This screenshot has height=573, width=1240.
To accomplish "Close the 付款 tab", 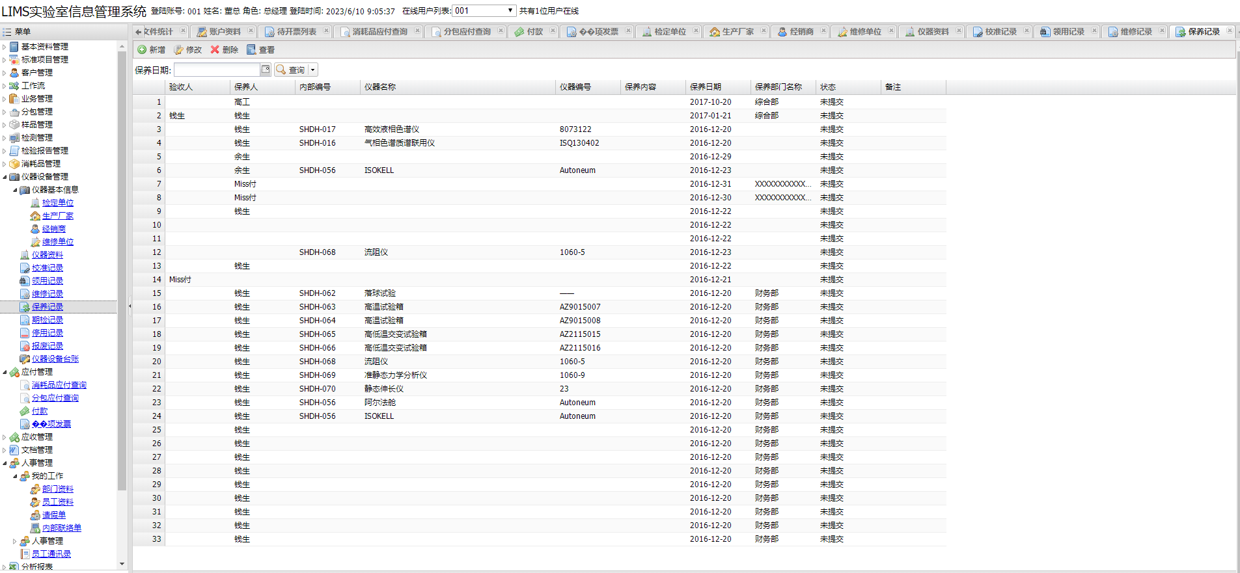I will click(x=553, y=31).
